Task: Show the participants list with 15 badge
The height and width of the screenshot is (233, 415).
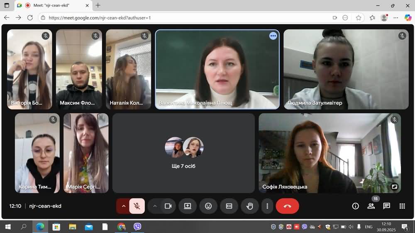Action: [x=371, y=206]
